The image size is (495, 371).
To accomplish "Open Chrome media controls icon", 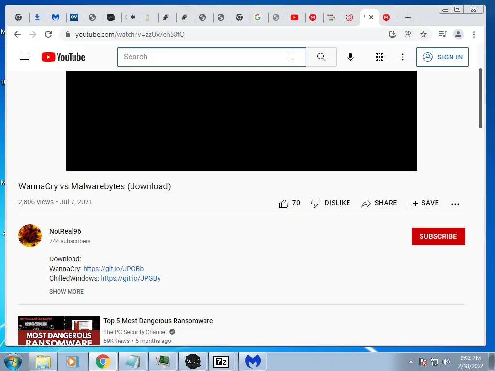I will coord(443,34).
